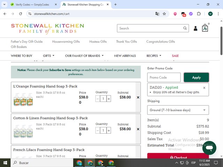Viewport: 223px width, 167px height.
Task: Open Congratulations Gifts link
Action: [x=161, y=42]
